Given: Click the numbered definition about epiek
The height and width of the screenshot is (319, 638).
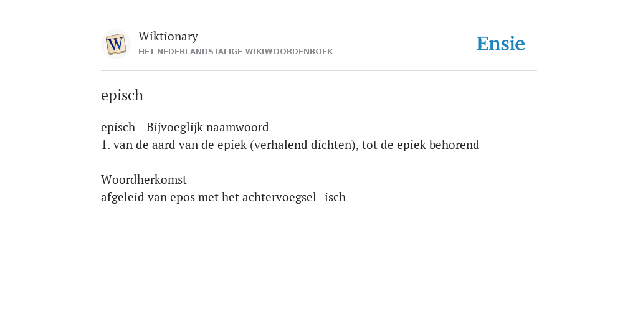Looking at the screenshot, I should tap(290, 145).
